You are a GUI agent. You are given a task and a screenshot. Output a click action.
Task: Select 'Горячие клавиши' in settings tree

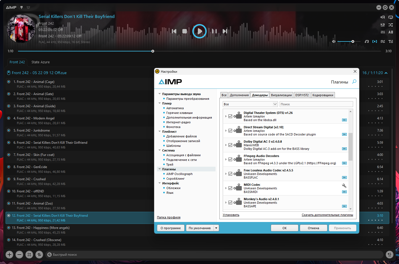[180, 113]
